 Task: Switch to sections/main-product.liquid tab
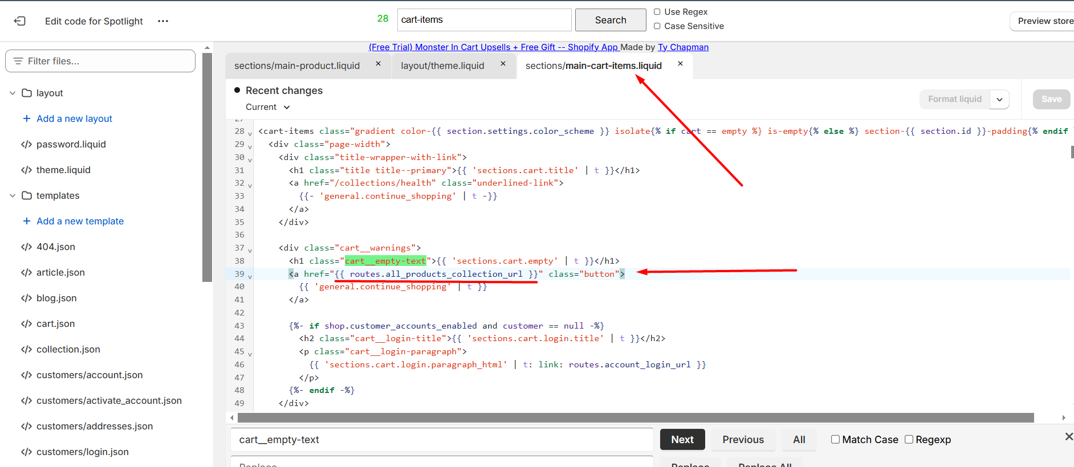coord(297,66)
